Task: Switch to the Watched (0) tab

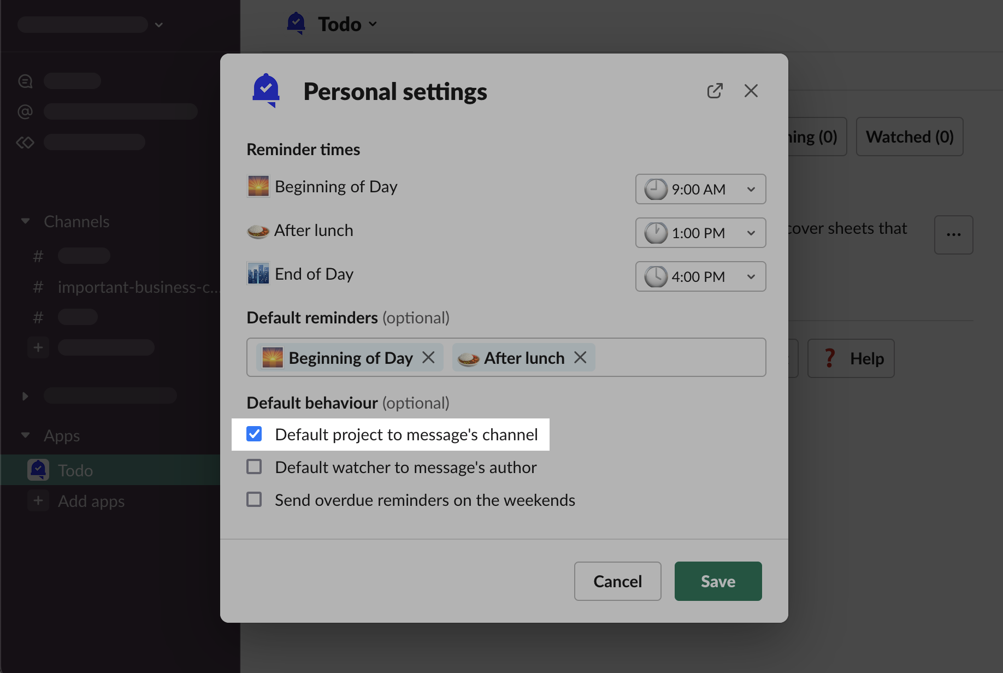Action: (x=909, y=137)
